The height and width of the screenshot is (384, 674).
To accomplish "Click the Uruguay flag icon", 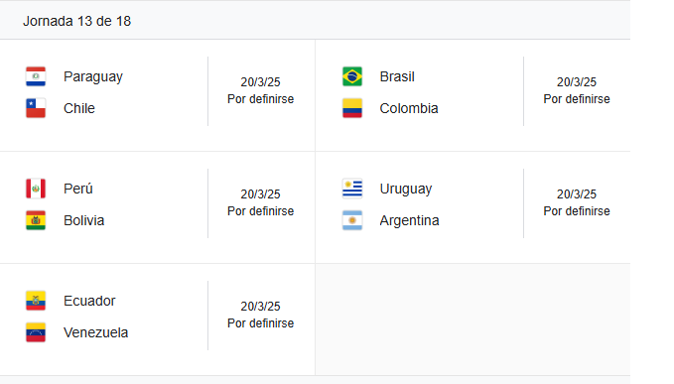I will (x=352, y=189).
